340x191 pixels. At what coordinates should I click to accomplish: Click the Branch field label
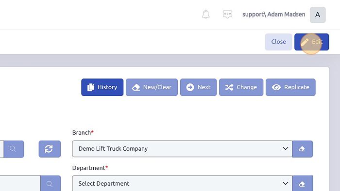click(83, 132)
